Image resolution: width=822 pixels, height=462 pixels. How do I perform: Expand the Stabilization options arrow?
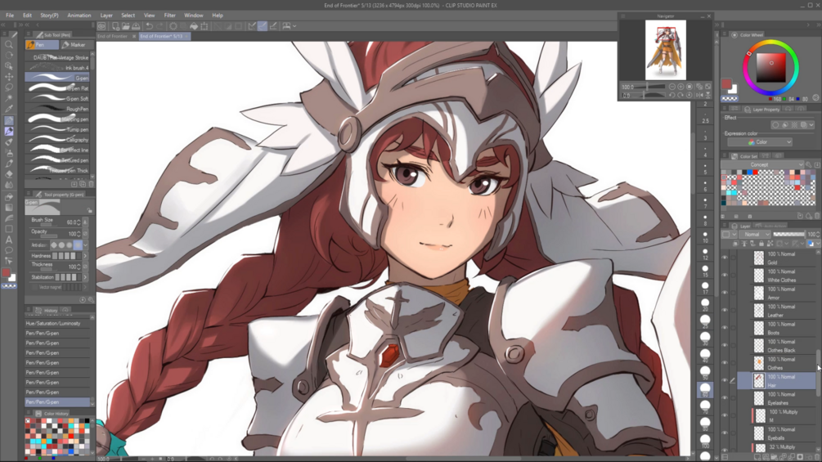click(85, 277)
